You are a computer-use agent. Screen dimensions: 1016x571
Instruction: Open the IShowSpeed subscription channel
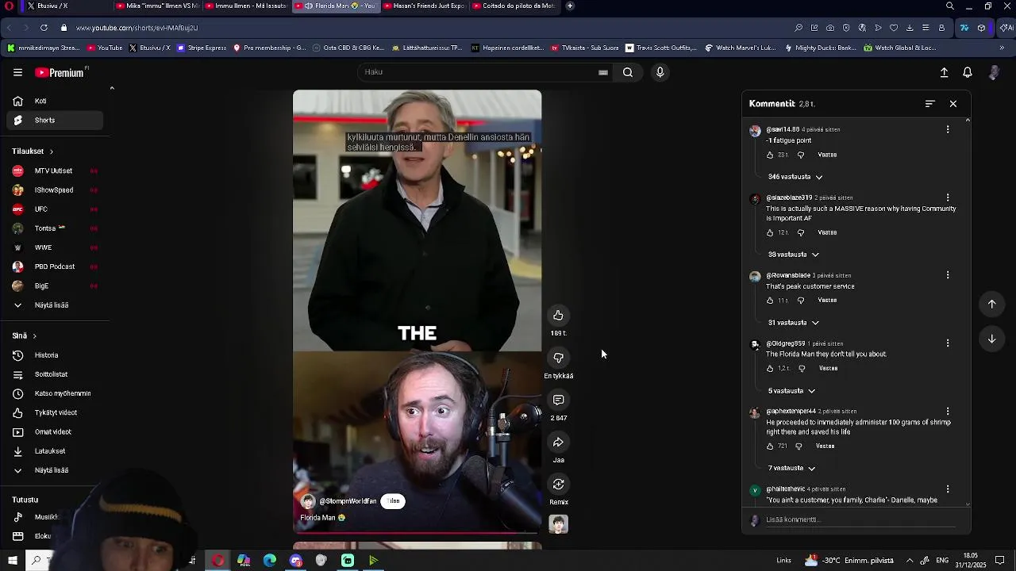(55, 190)
